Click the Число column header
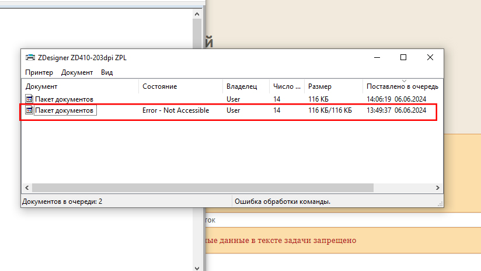Viewport: 481px width, 271px height. (287, 86)
